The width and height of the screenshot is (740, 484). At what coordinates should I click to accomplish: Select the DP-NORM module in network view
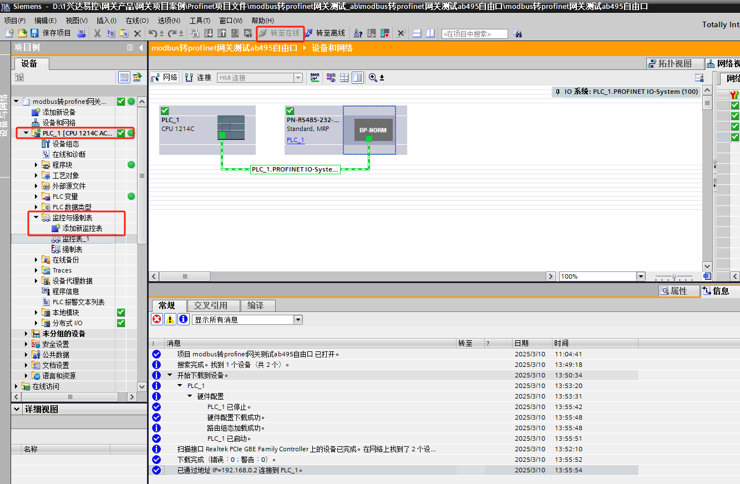pos(373,130)
